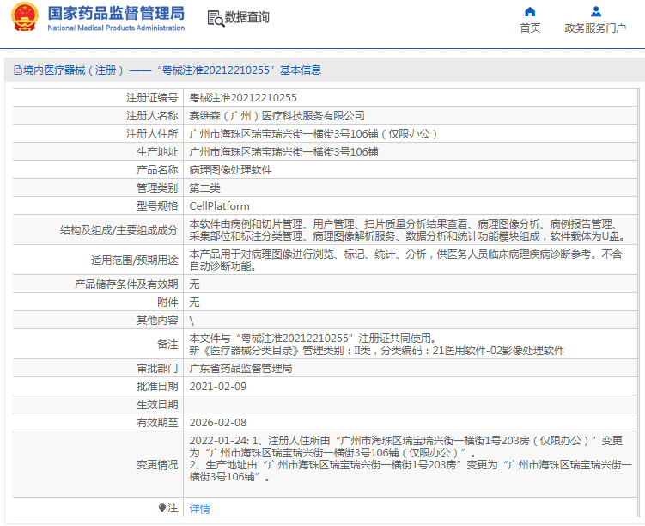Click the National Medical Products Administration subtitle
The width and height of the screenshot is (645, 526).
coord(116,28)
